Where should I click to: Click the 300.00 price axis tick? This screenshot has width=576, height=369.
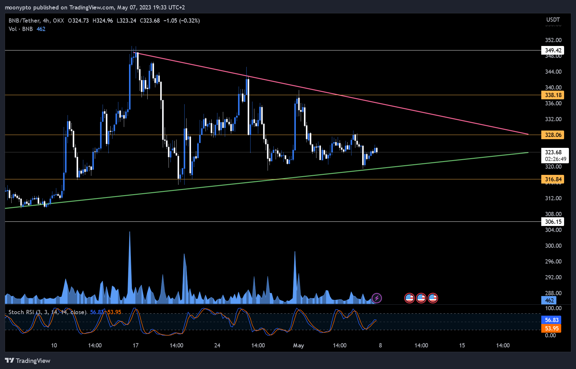pos(553,246)
